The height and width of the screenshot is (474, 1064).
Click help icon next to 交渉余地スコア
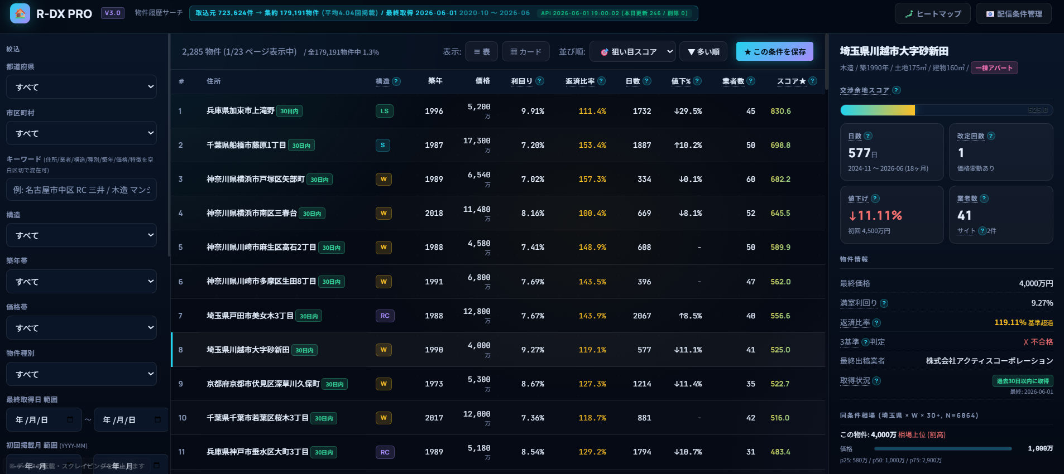point(896,90)
